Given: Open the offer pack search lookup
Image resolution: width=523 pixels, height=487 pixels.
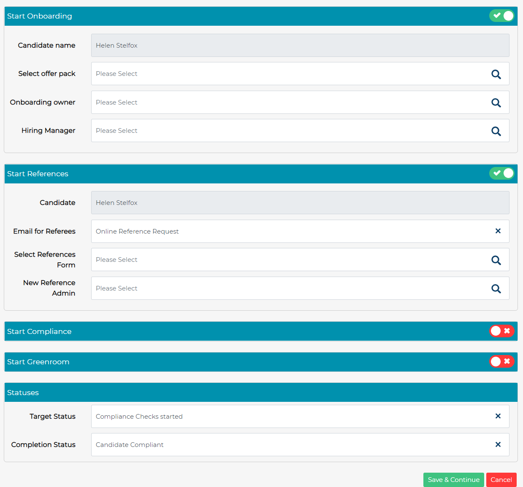Looking at the screenshot, I should 496,74.
